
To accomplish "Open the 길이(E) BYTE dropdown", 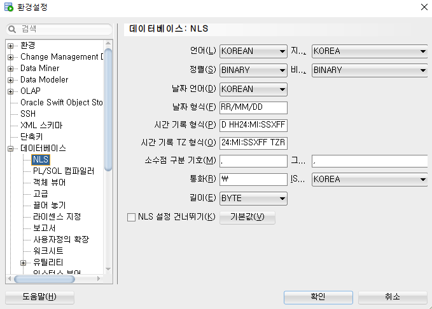I will 253,199.
